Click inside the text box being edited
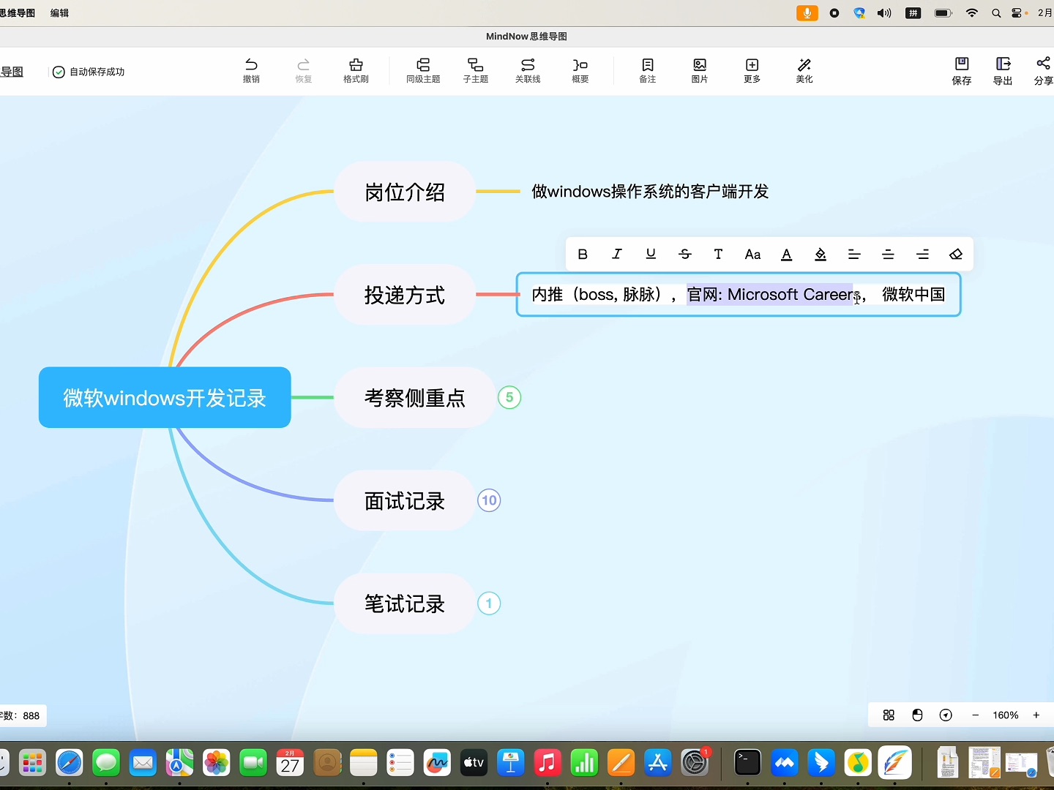The width and height of the screenshot is (1054, 790). pos(739,294)
